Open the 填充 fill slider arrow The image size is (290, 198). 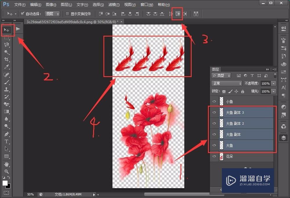(273, 91)
